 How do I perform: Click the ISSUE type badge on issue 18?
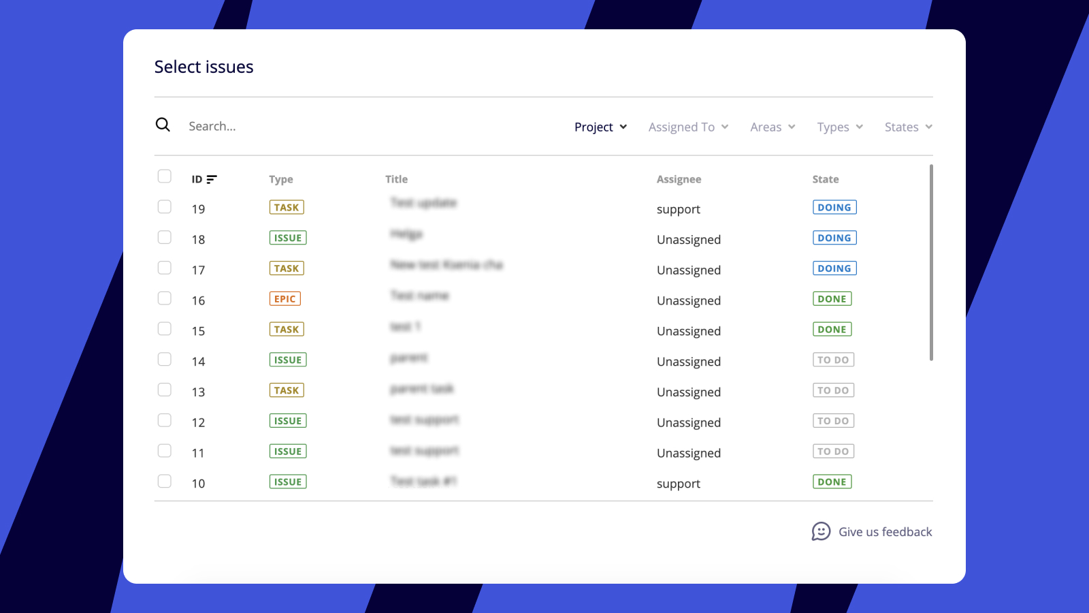pos(287,237)
